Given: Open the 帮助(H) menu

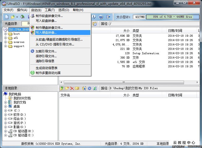Looking at the screenshot, I should [78, 10].
